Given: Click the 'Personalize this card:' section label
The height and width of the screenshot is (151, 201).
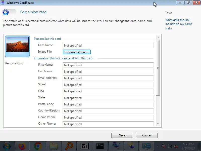Looking at the screenshot, I should 48,39.
